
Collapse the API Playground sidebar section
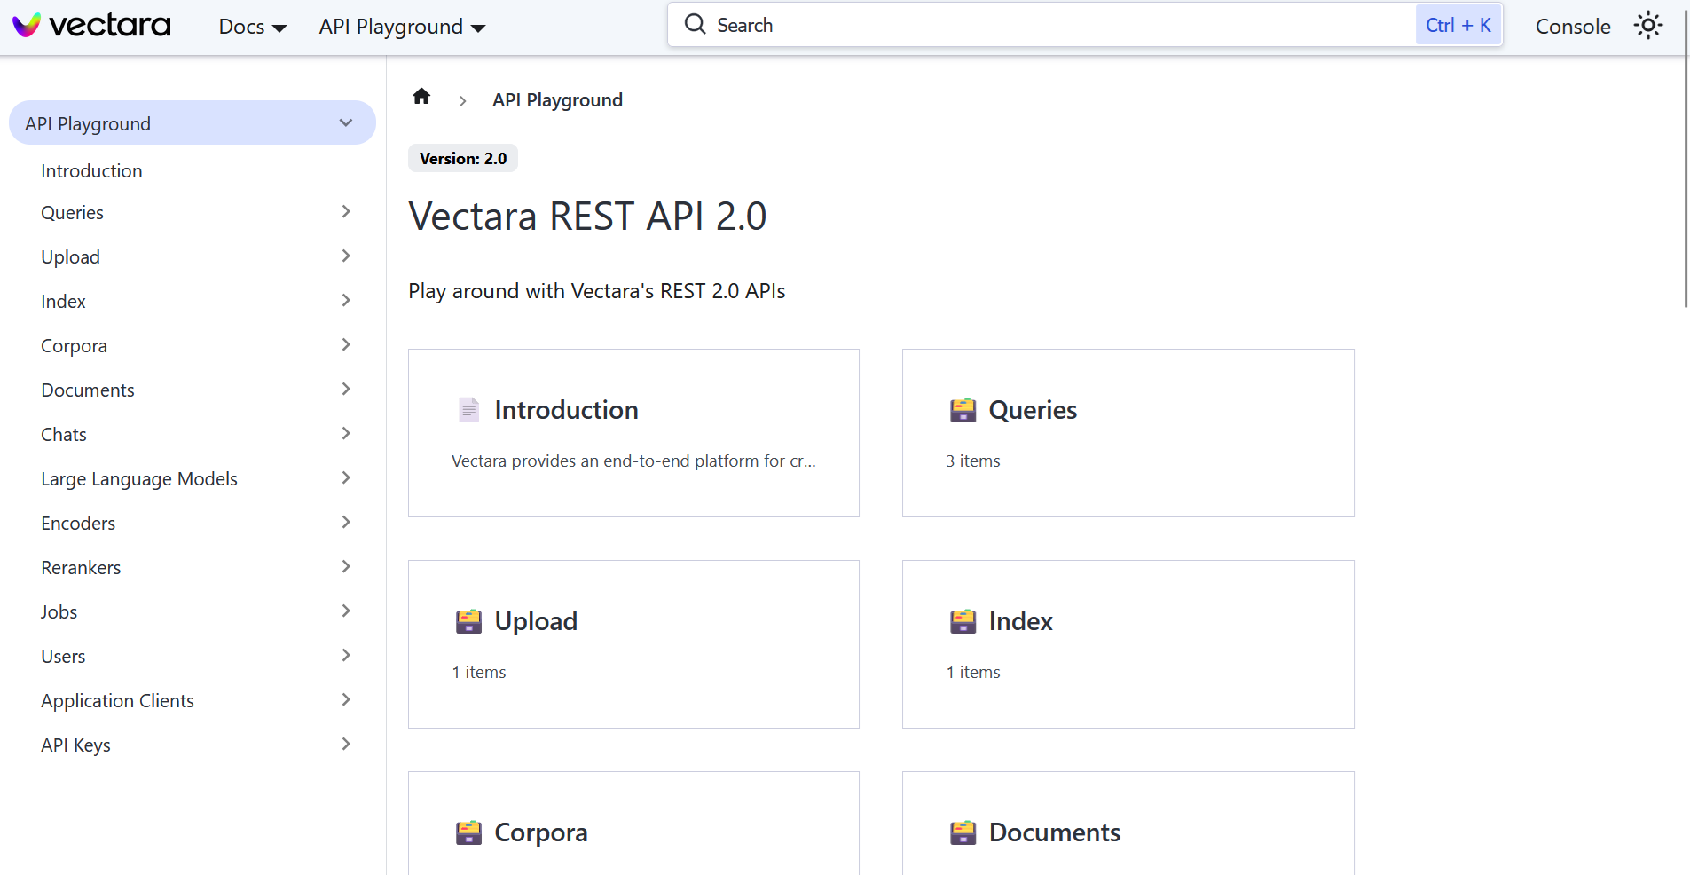click(x=346, y=123)
